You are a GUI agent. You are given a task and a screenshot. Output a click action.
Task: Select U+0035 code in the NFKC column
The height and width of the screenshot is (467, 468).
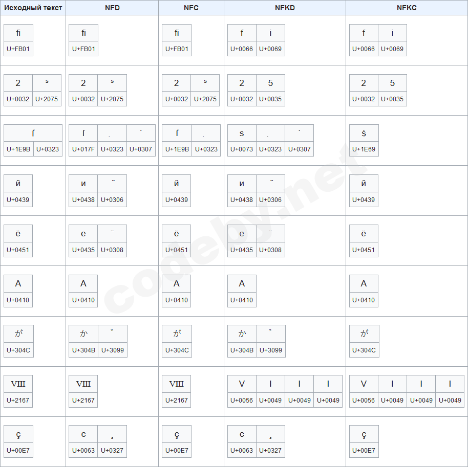[x=392, y=99]
